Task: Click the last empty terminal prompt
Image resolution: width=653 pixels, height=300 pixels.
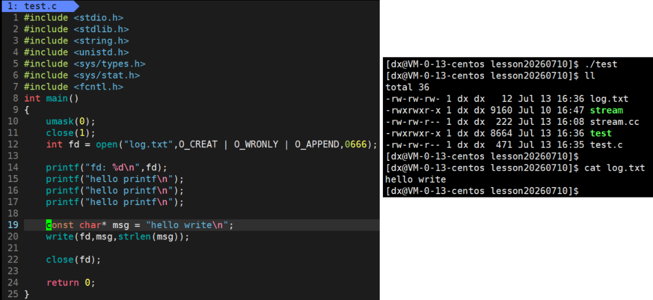Action: coord(482,191)
